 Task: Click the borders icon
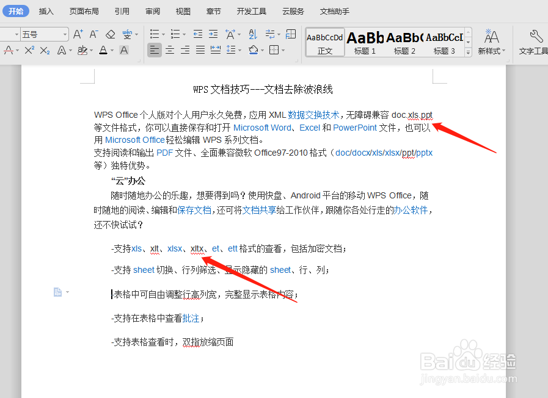point(274,50)
